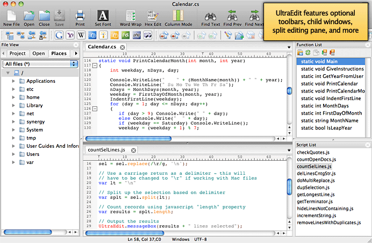Screen dimensions: 372x243
Task: Select static void PrintCalendar function
Action: click(x=327, y=83)
